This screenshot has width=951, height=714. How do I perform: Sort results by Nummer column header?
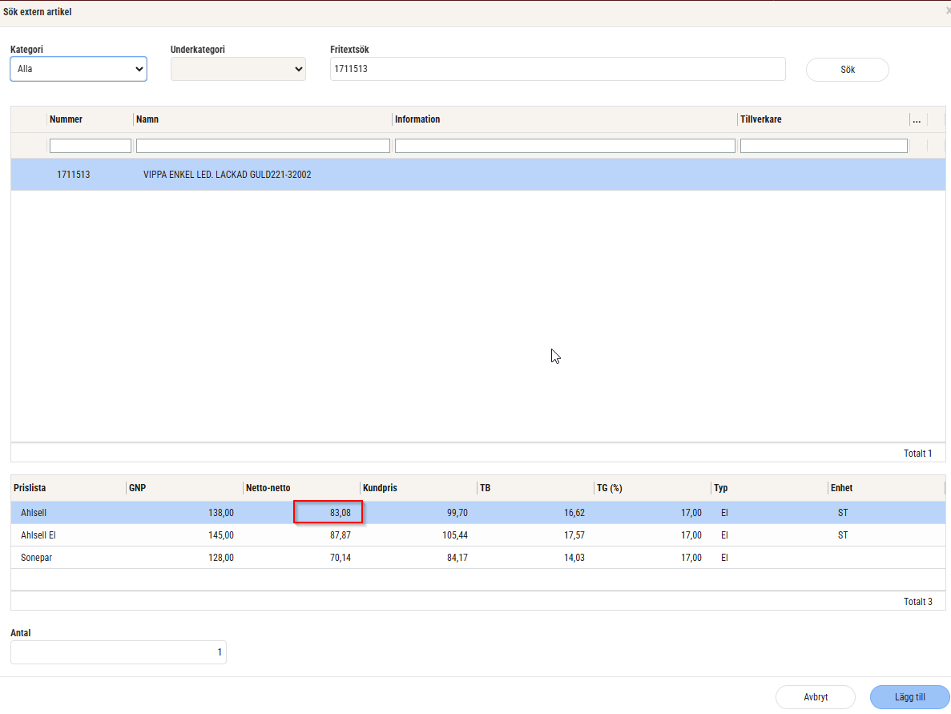pos(66,119)
